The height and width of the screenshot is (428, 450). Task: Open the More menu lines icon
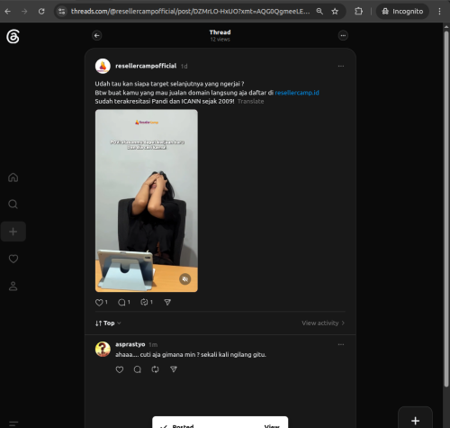pos(13,423)
